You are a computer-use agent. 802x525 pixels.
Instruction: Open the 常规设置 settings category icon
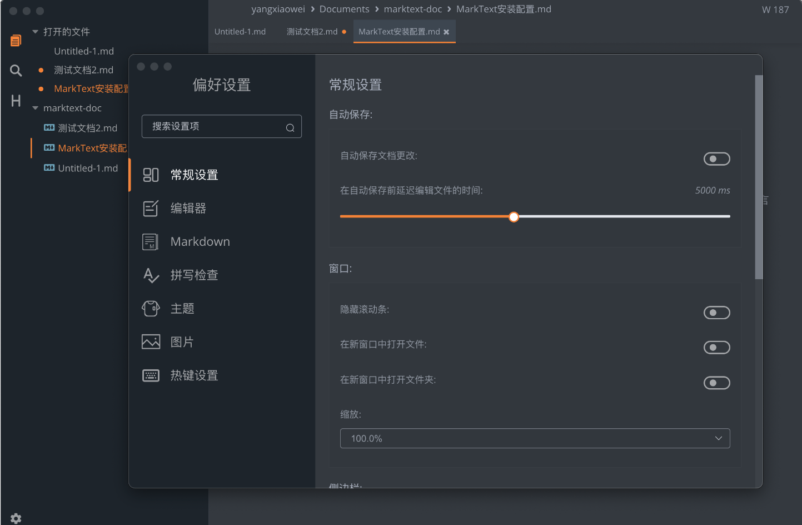coord(150,175)
